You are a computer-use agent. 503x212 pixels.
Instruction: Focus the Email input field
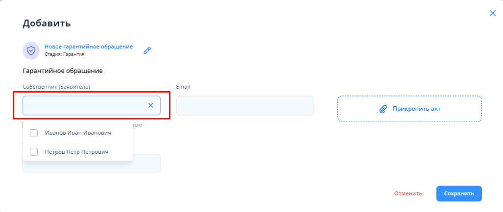(245, 105)
